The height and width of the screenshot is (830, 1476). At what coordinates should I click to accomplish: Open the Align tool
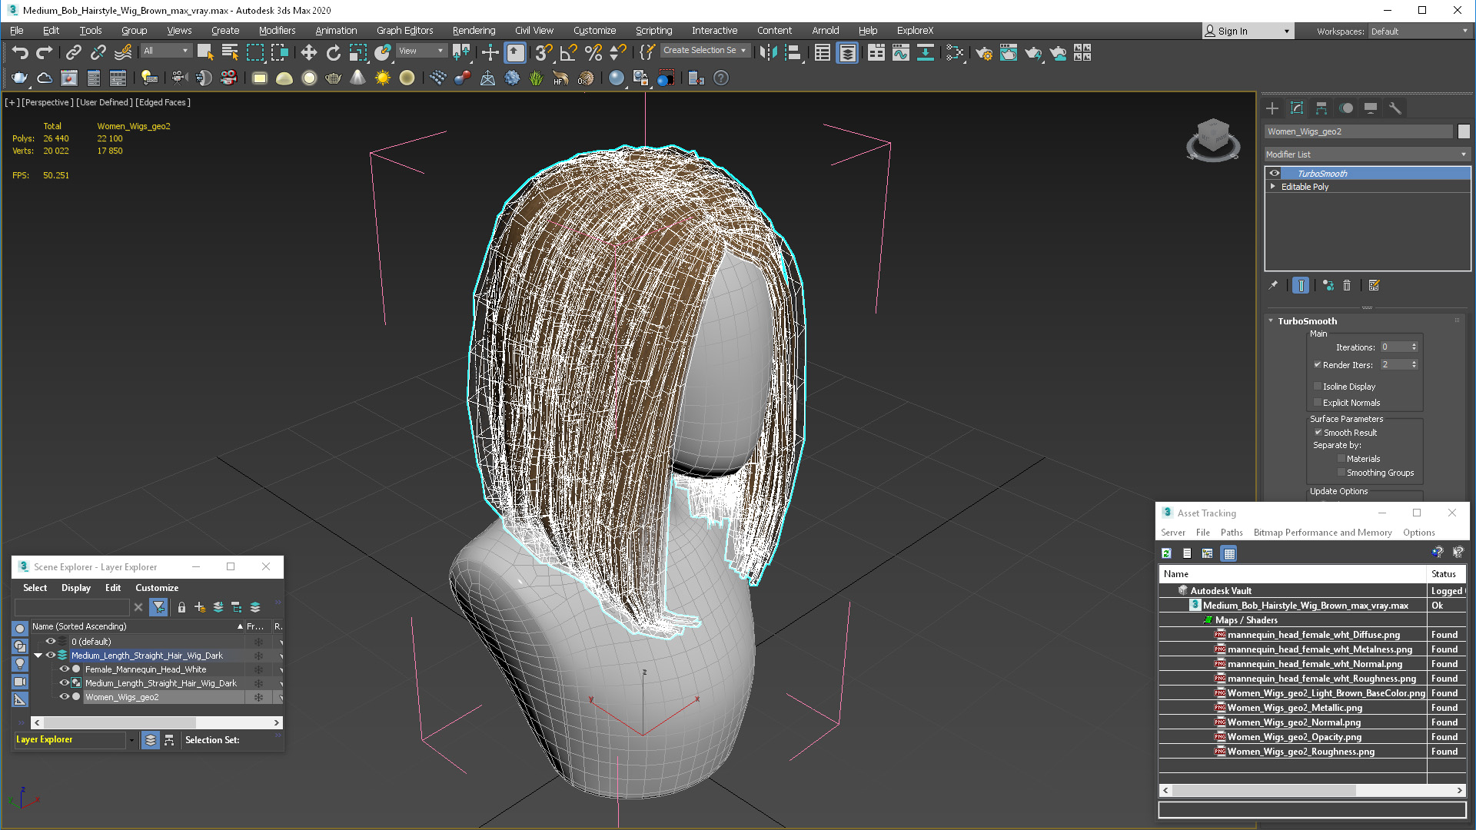click(793, 52)
